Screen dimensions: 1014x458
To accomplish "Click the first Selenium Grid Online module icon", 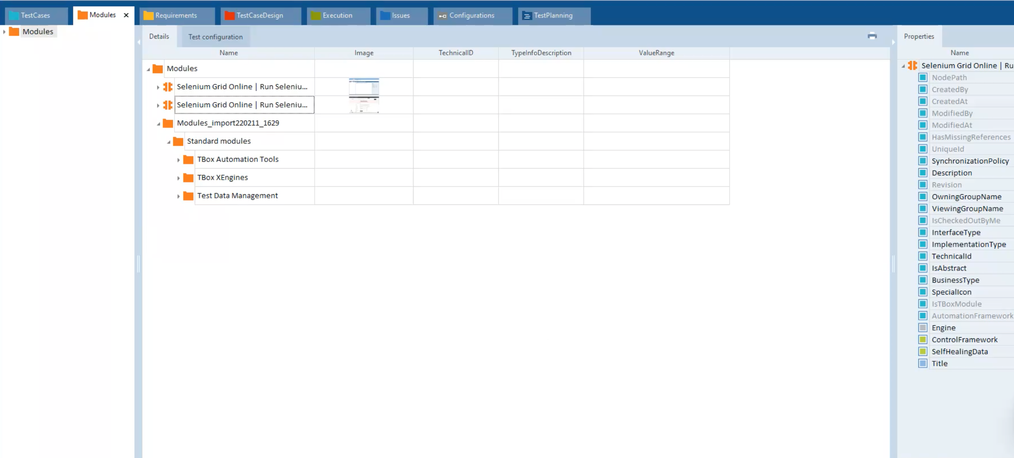I will (168, 87).
